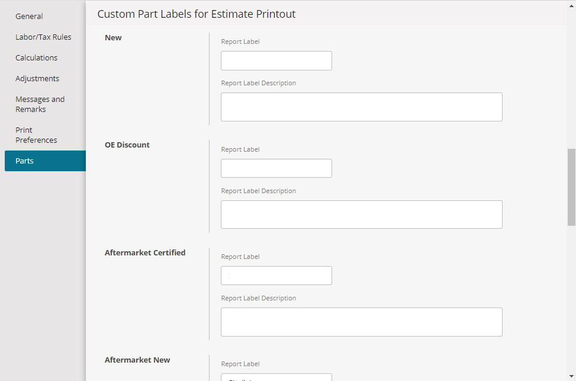Viewport: 576px width, 381px height.
Task: Click the scrollbar up arrow
Action: click(571, 5)
